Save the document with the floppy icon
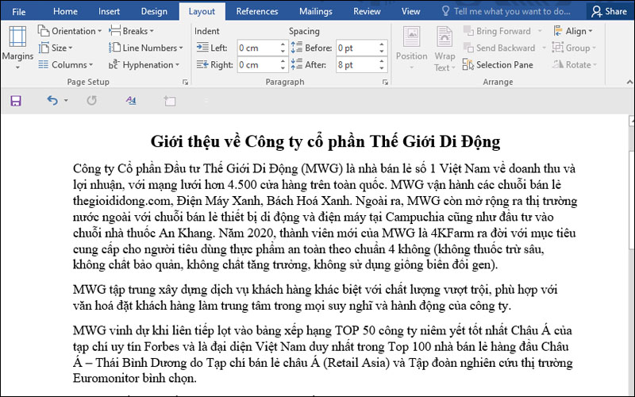The image size is (635, 397). coord(16,101)
